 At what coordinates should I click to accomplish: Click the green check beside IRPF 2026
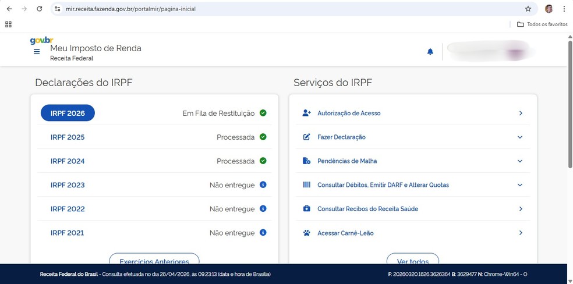pyautogui.click(x=263, y=113)
